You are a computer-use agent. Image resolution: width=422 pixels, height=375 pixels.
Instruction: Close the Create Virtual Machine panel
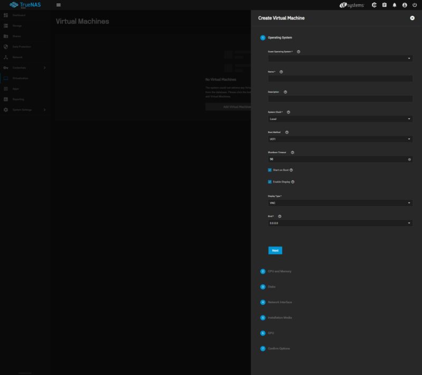(x=412, y=18)
